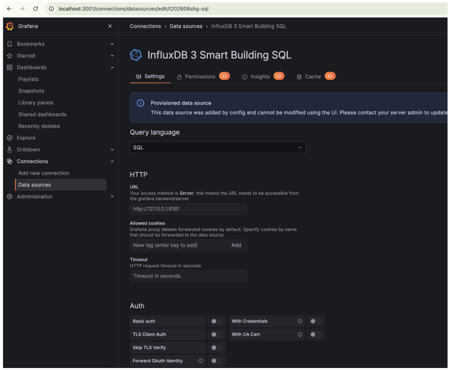This screenshot has width=449, height=370.
Task: Click info icon beside Forward OAuth Identity
Action: (200, 361)
